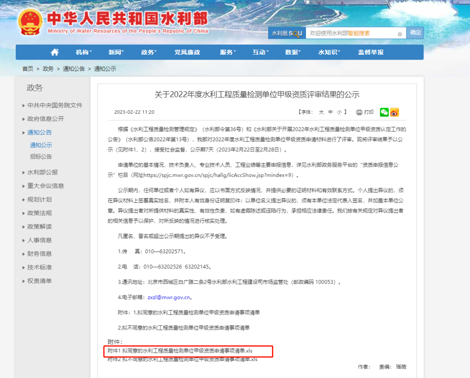Screen dimensions: 470x378
Task: Click the home icon in navigation bar
Action: coord(54,53)
